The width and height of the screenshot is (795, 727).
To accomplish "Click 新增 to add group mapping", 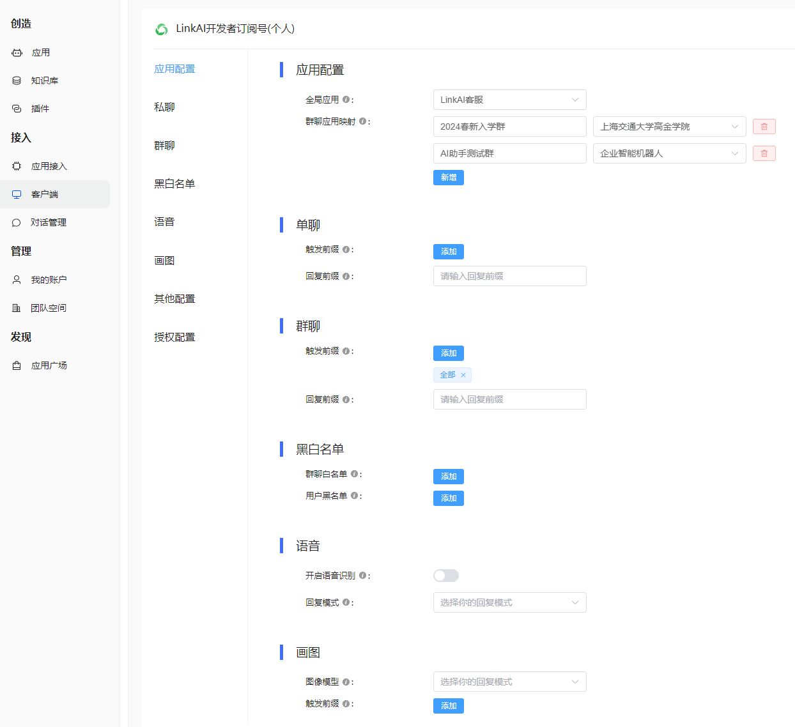I will (449, 178).
